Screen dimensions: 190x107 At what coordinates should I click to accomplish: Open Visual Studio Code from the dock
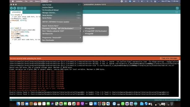click(x=108, y=104)
